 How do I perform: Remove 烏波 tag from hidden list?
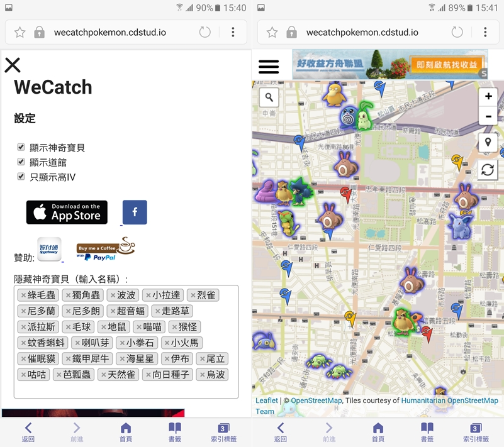click(202, 375)
